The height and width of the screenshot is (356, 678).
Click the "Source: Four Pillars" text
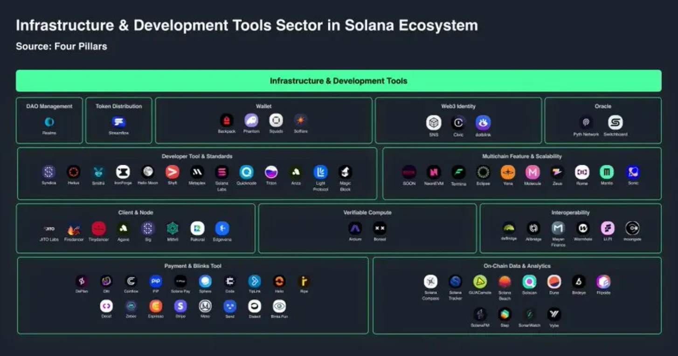[x=62, y=47]
